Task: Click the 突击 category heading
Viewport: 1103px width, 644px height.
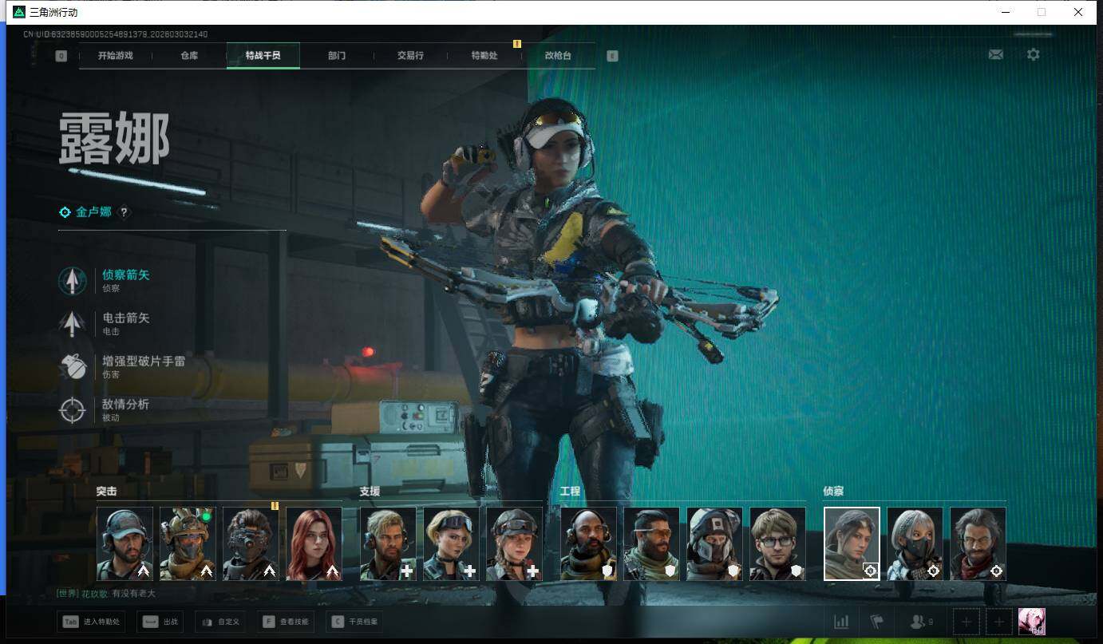Action: pos(106,492)
